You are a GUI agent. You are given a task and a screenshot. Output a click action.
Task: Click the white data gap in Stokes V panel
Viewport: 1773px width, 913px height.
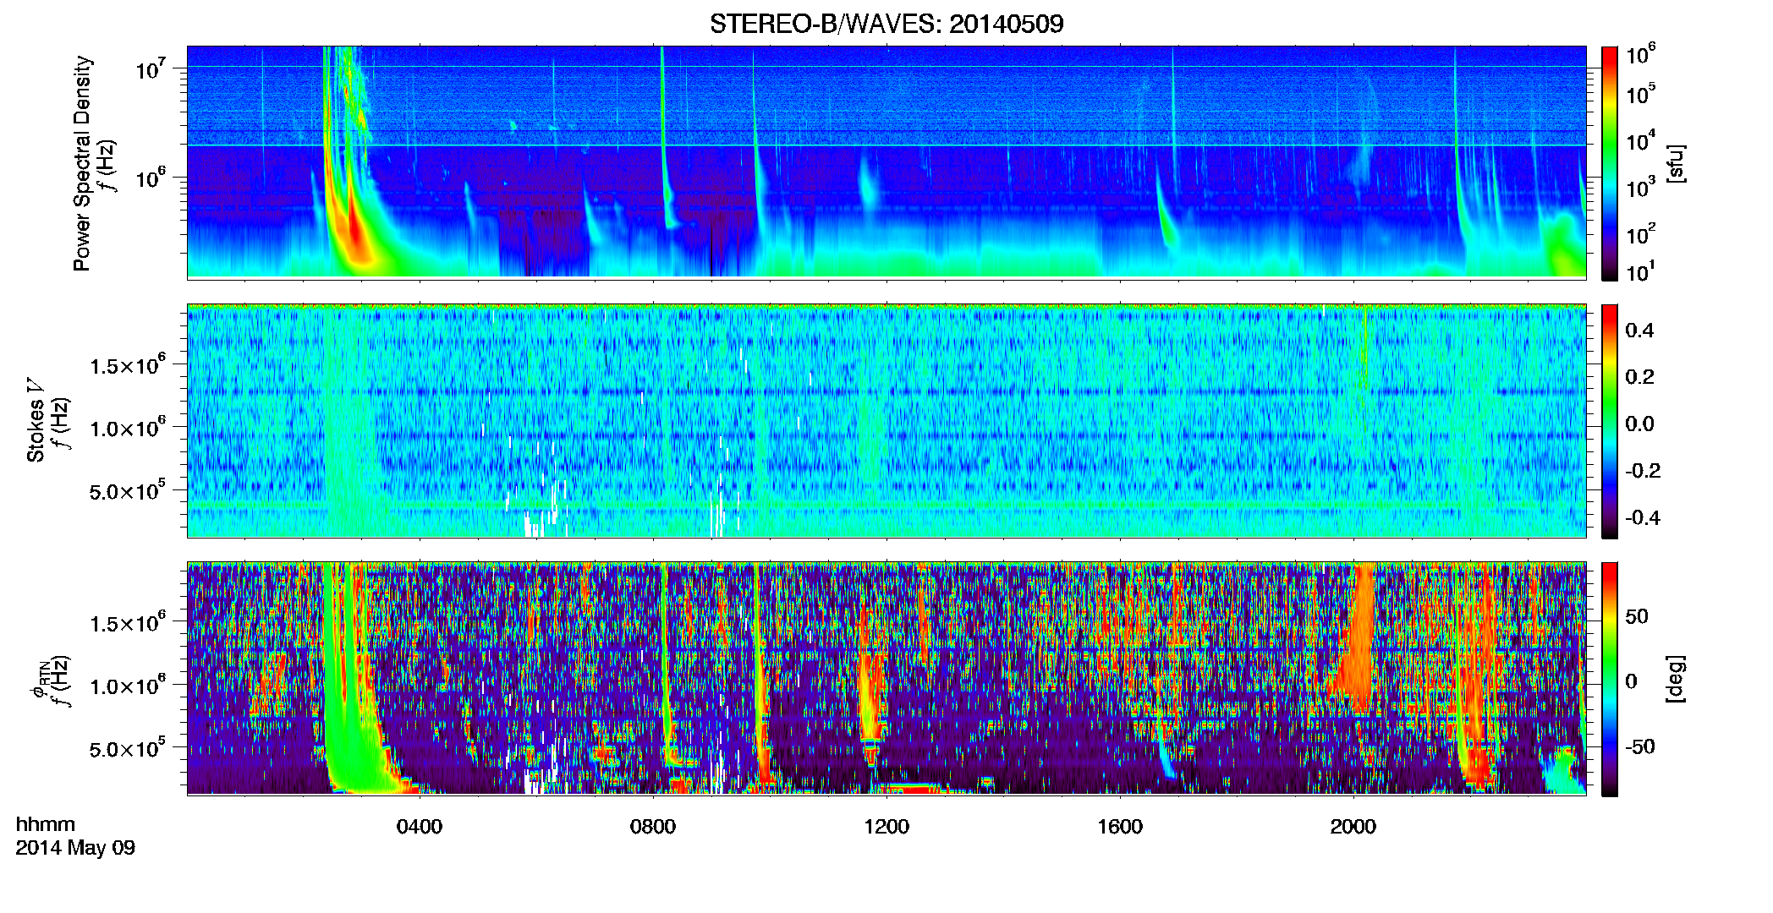(533, 526)
